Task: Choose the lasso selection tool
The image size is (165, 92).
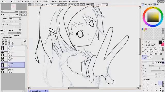Action: tap(146, 42)
